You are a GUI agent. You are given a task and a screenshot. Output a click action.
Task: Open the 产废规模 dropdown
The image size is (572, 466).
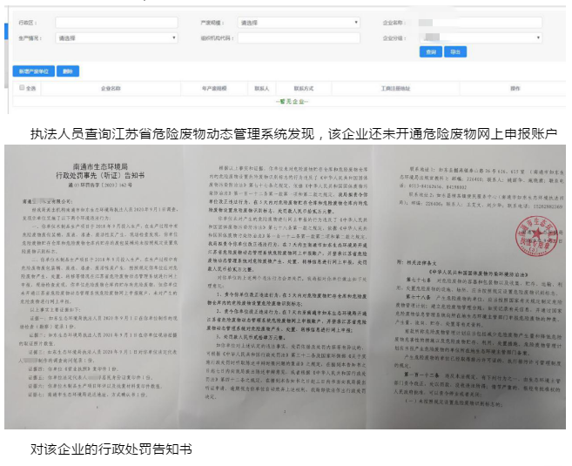298,23
